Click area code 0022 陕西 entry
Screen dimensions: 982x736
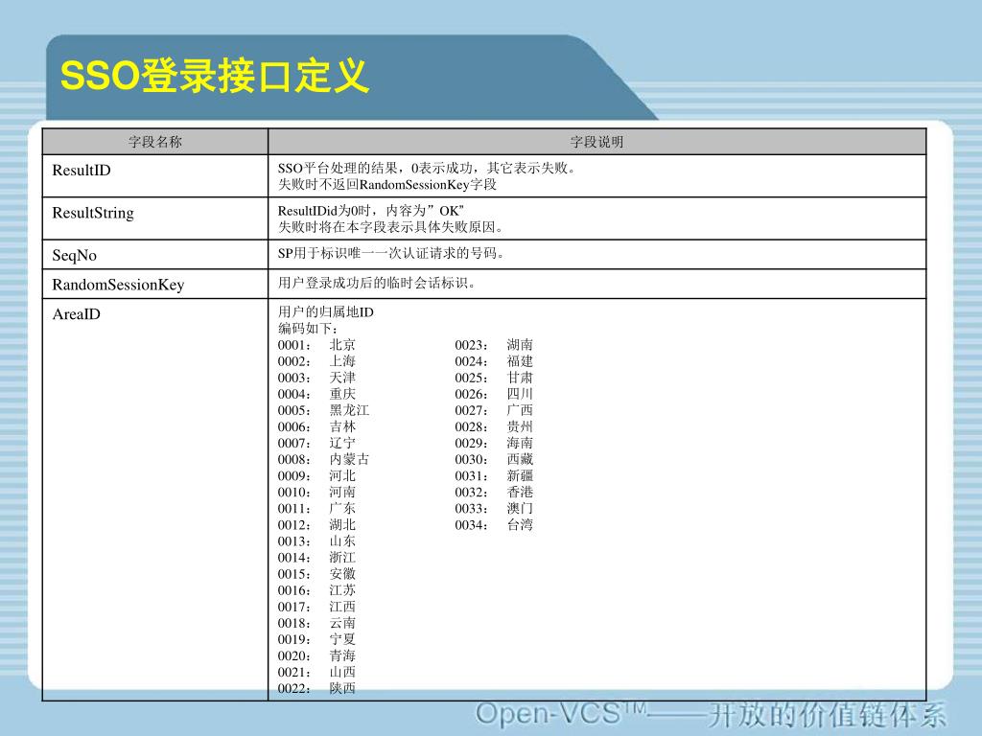pyautogui.click(x=316, y=688)
